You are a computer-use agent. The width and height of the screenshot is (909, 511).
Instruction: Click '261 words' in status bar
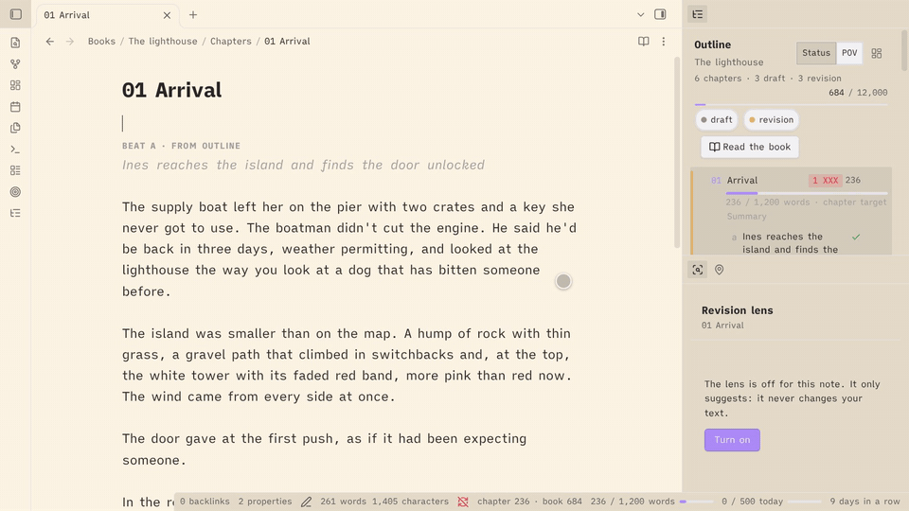(x=343, y=502)
